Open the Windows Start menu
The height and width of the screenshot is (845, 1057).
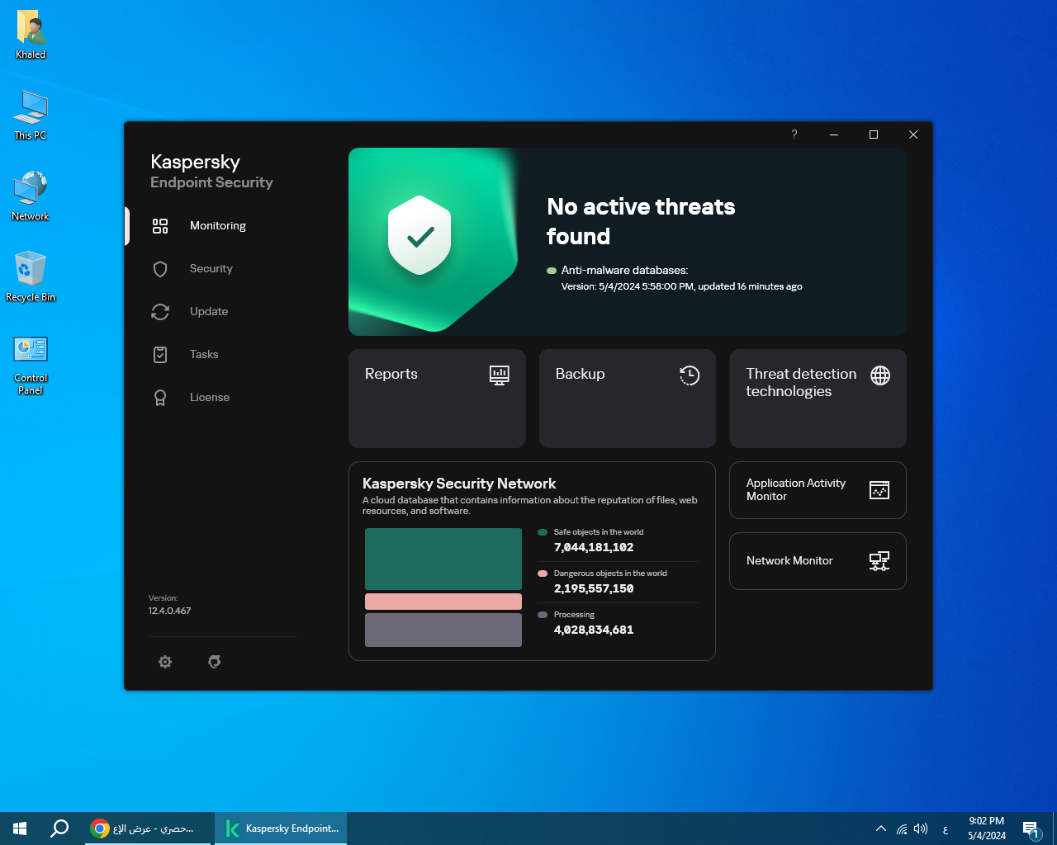[20, 828]
